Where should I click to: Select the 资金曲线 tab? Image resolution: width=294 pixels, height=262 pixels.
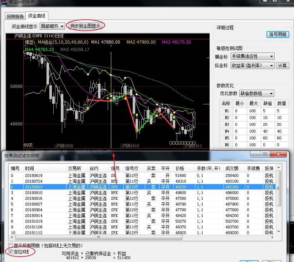(x=37, y=16)
